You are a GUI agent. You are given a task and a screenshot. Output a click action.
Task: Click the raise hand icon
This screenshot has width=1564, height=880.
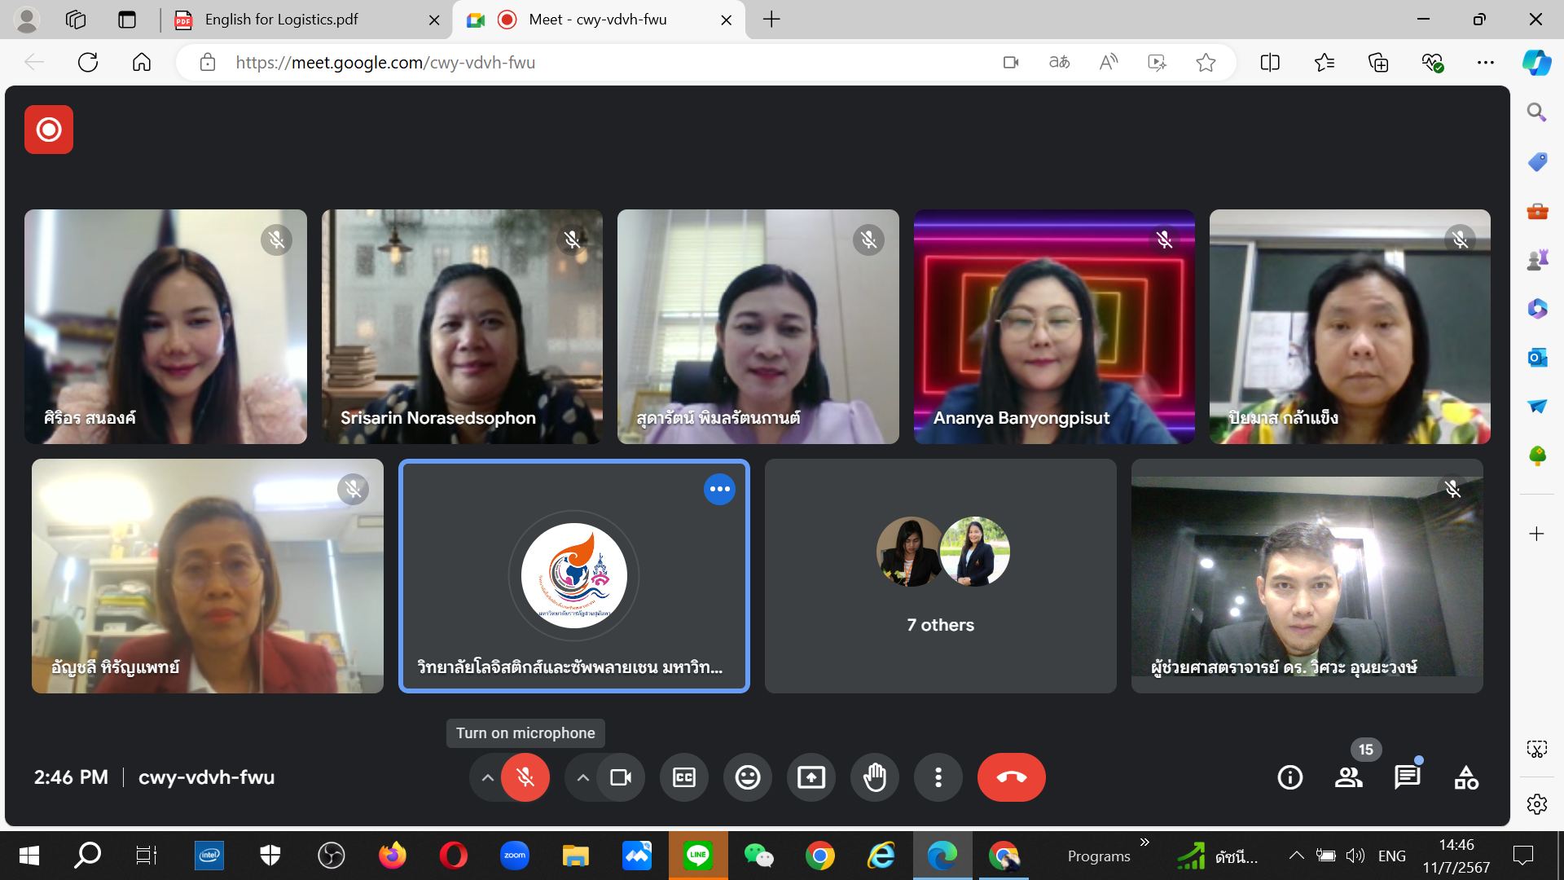tap(874, 777)
